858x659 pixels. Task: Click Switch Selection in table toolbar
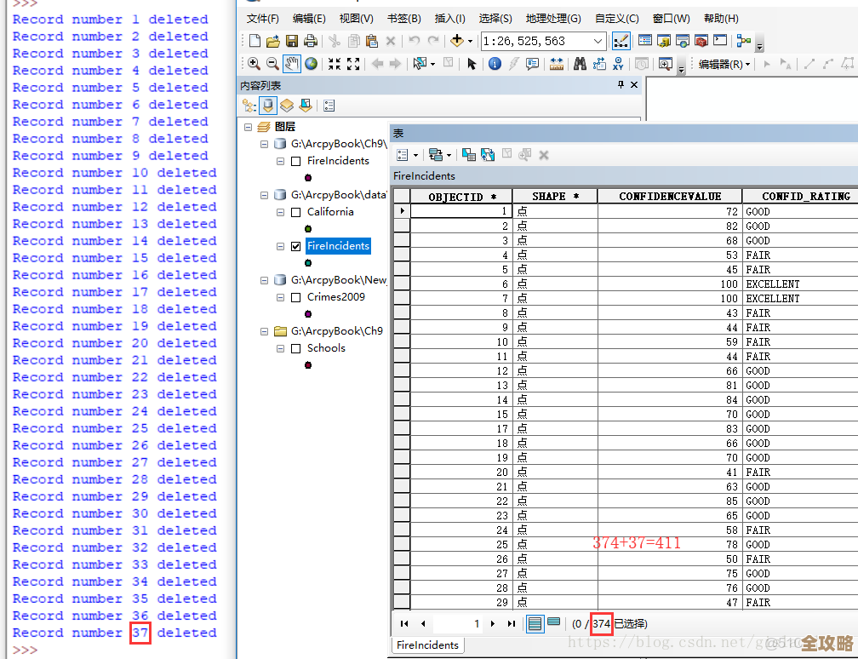(x=488, y=154)
